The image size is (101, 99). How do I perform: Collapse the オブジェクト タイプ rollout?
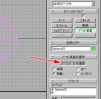(x=73, y=11)
